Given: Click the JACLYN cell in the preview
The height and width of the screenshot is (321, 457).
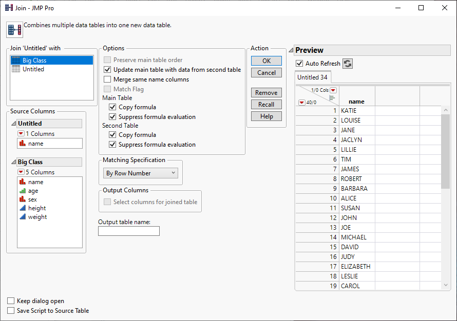Looking at the screenshot, I should coord(357,139).
